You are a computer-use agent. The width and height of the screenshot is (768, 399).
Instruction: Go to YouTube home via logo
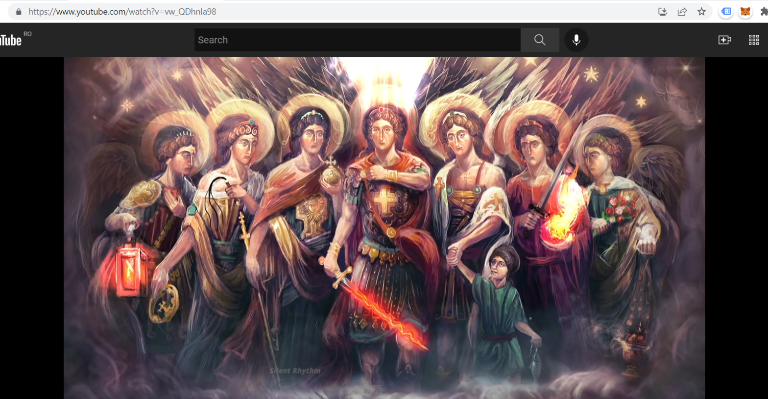(11, 40)
